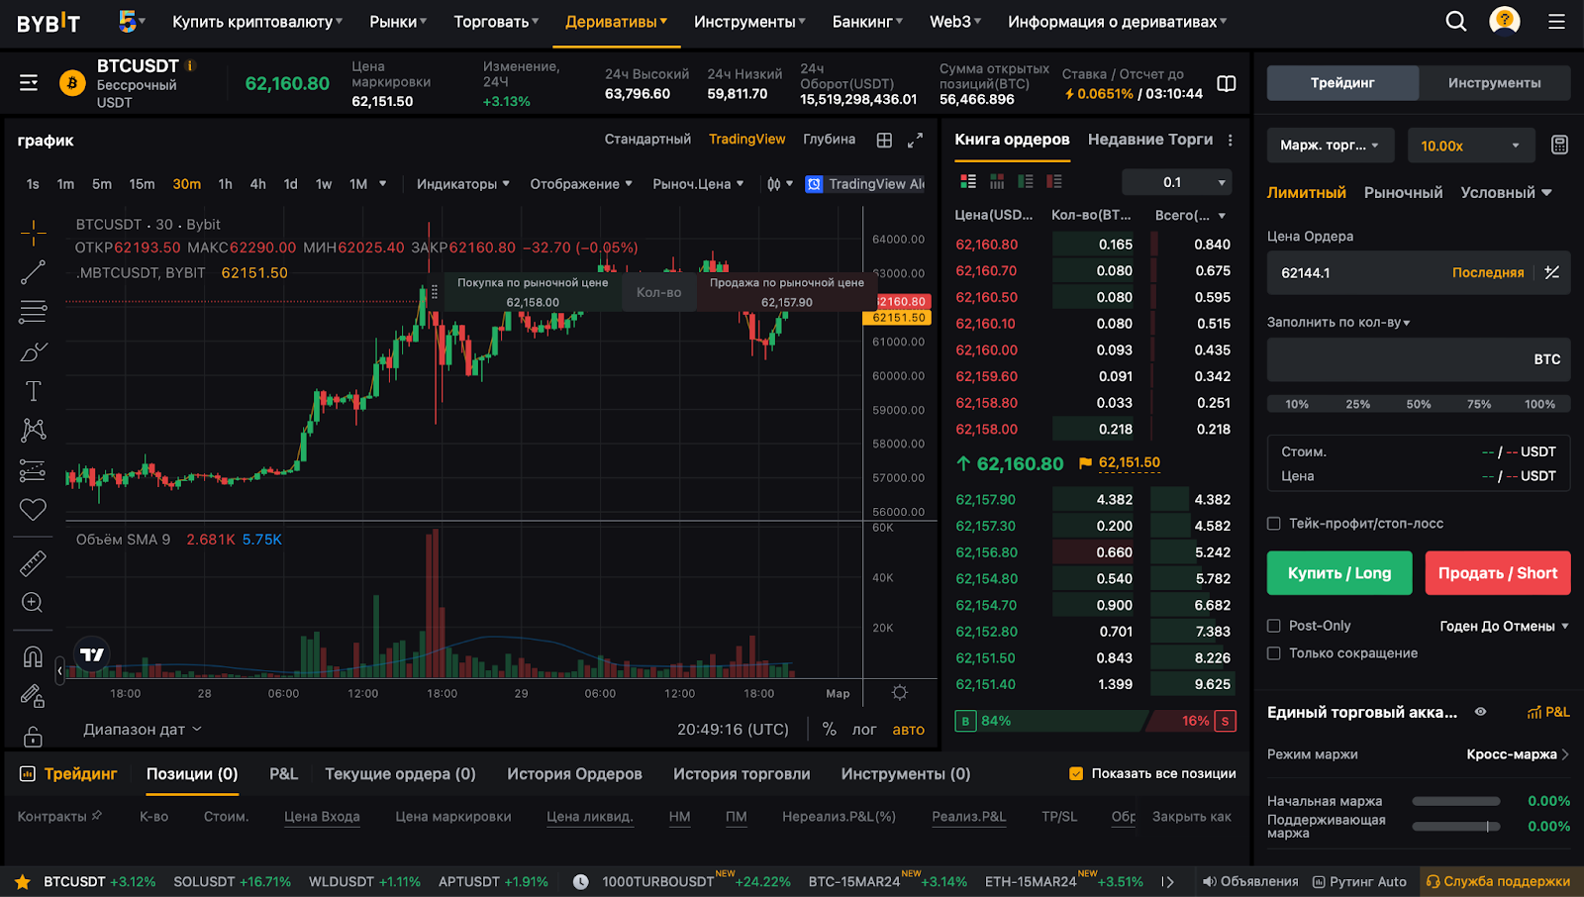Select 50% on the order quantity slider
The height and width of the screenshot is (897, 1584).
pos(1419,404)
